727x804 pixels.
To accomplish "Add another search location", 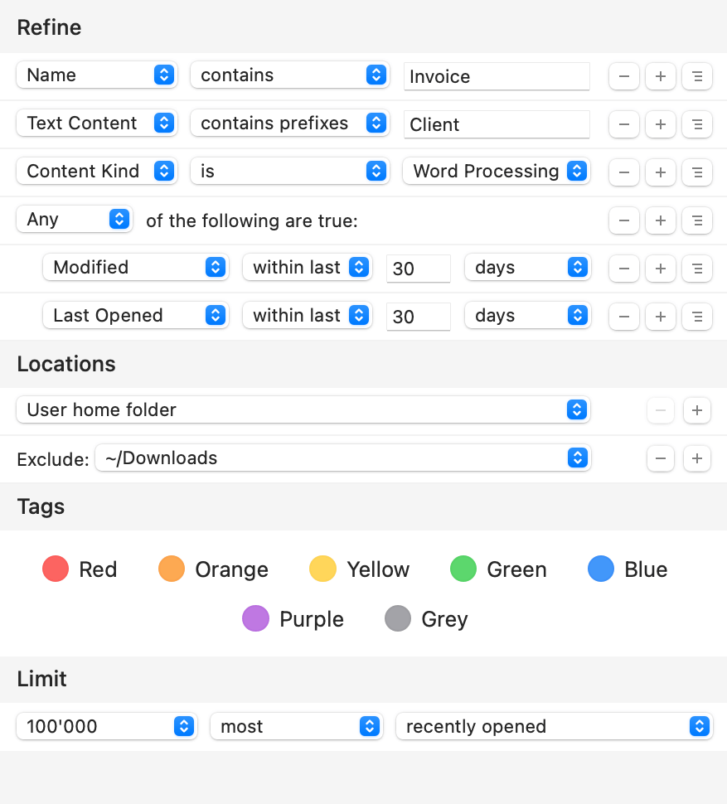I will pos(696,410).
